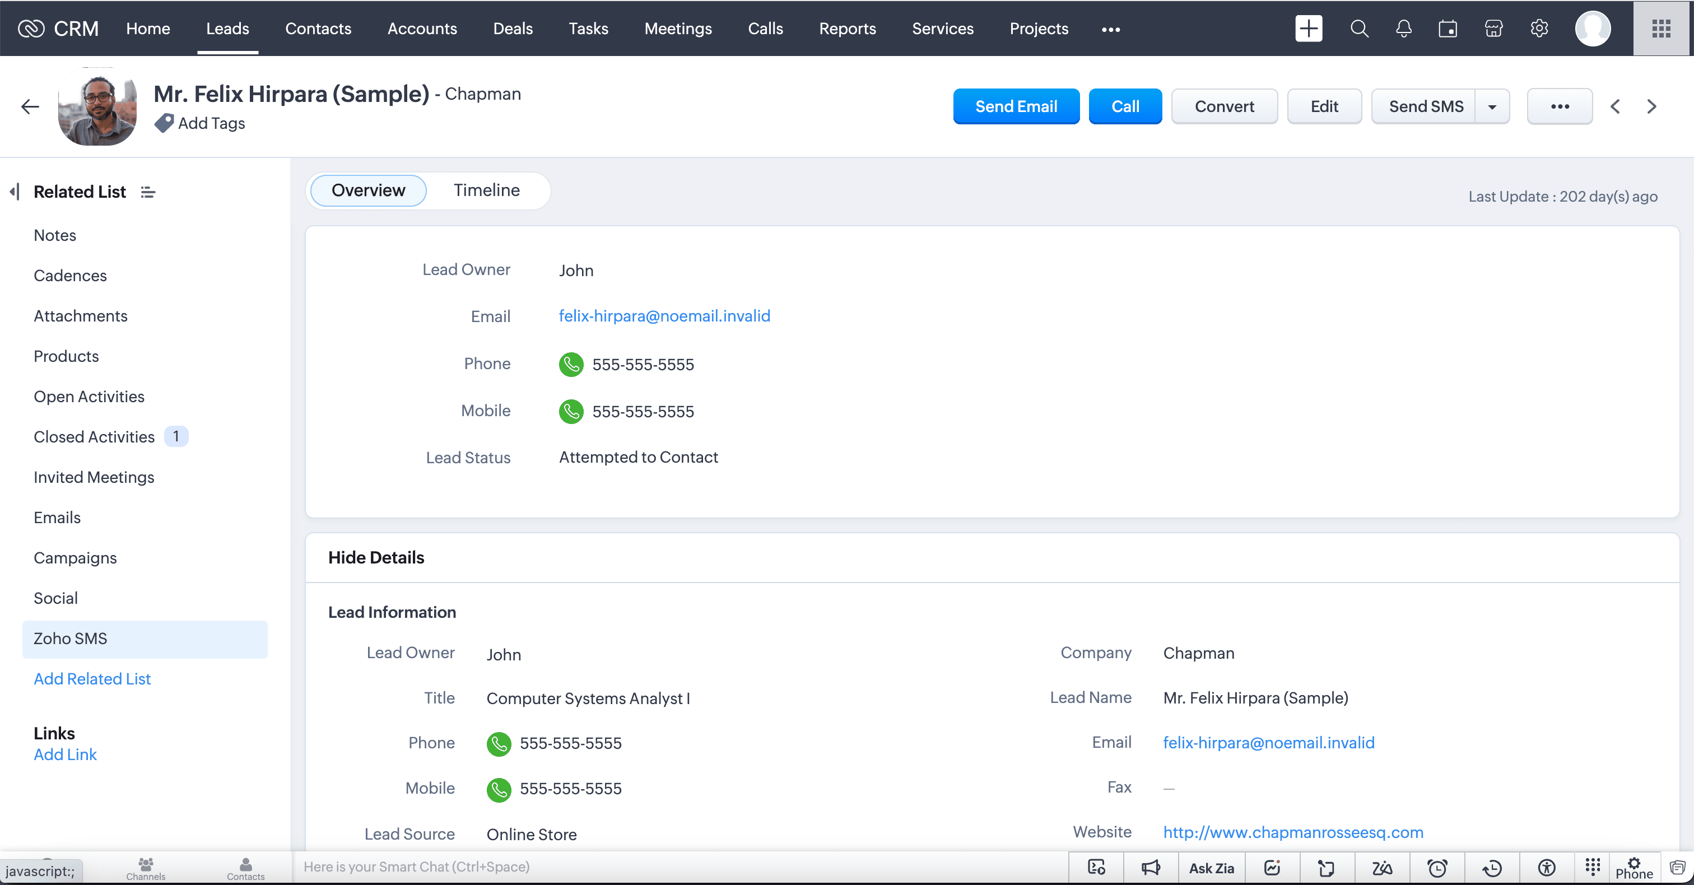The width and height of the screenshot is (1694, 885).
Task: Click the Create new record plus icon
Action: pos(1308,29)
